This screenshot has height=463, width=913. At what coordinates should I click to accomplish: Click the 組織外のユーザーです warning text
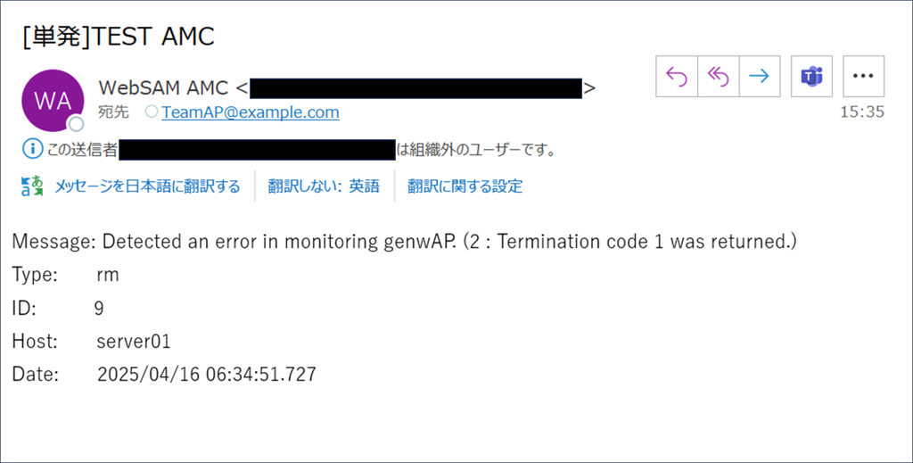pos(476,149)
